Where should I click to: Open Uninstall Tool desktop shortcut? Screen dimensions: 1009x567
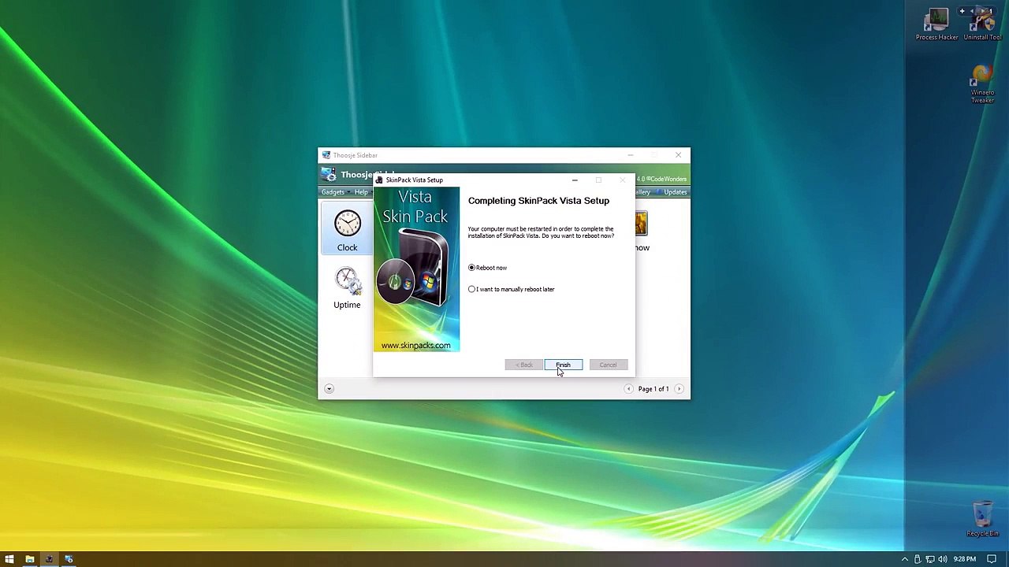pyautogui.click(x=982, y=24)
